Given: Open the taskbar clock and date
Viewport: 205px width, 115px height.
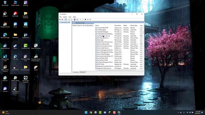Looking at the screenshot, I should point(198,112).
